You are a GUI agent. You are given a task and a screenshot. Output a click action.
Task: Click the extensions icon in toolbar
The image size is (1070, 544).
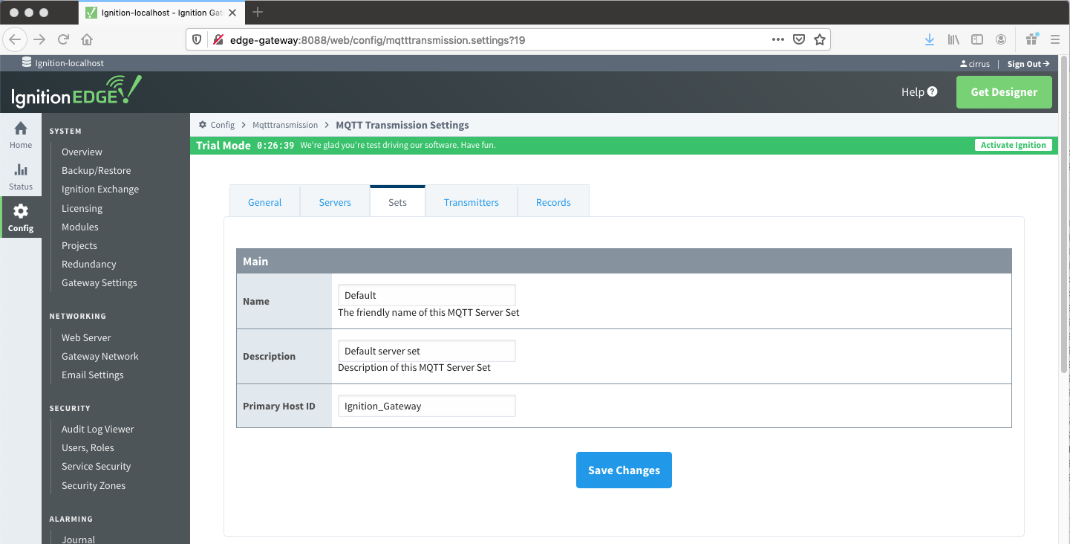point(1032,39)
